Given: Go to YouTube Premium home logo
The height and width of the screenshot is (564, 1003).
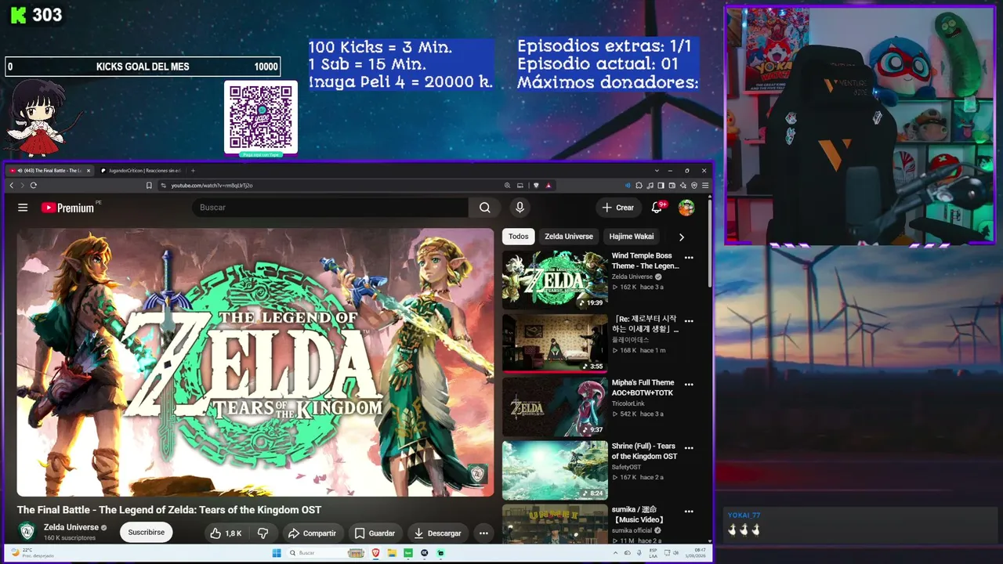Looking at the screenshot, I should point(68,208).
